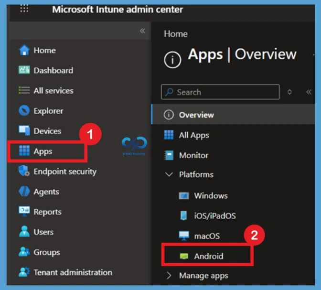Select macOS platform label

tap(207, 236)
